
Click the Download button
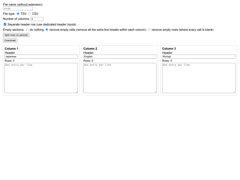point(10,40)
